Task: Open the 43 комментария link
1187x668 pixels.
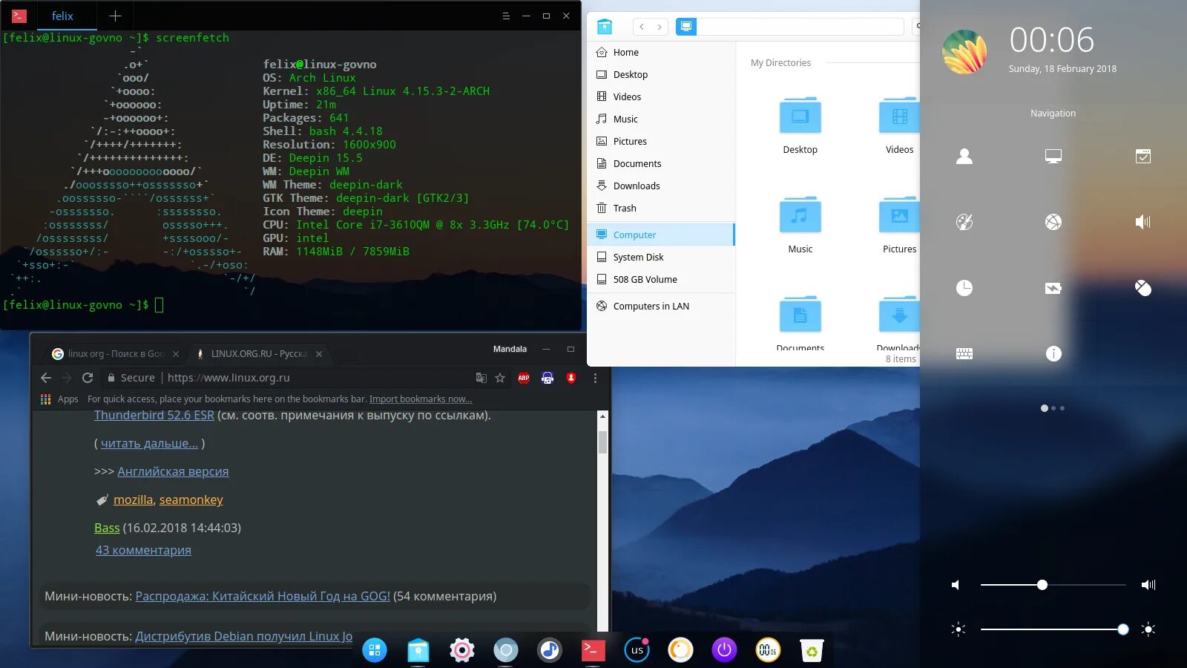Action: click(143, 550)
